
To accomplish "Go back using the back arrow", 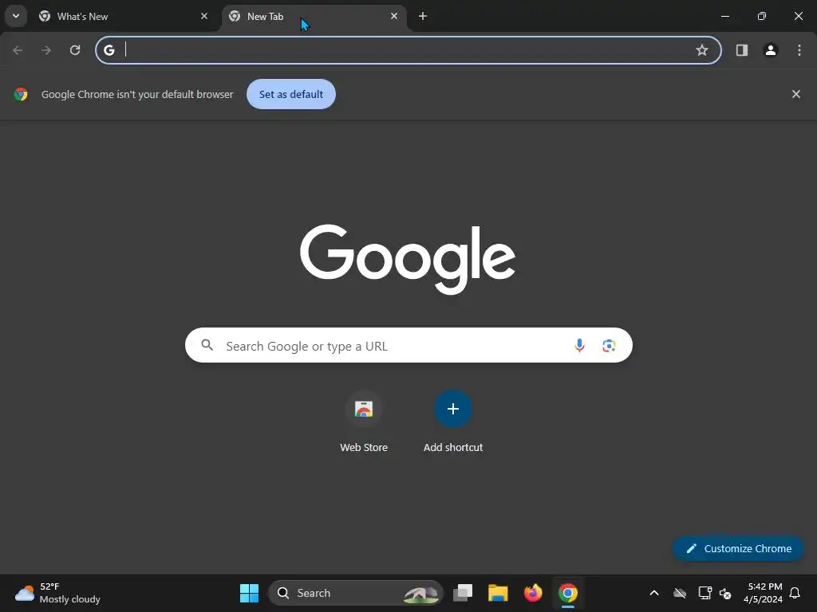I will [18, 50].
